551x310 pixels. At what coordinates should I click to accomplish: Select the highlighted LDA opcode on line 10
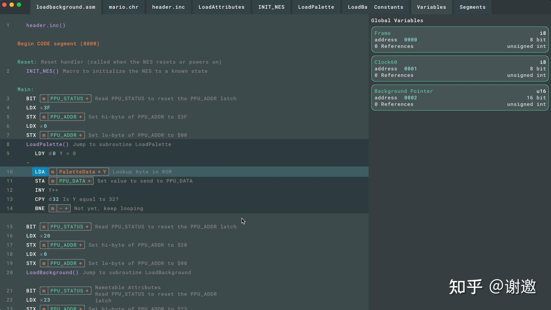[x=40, y=172]
